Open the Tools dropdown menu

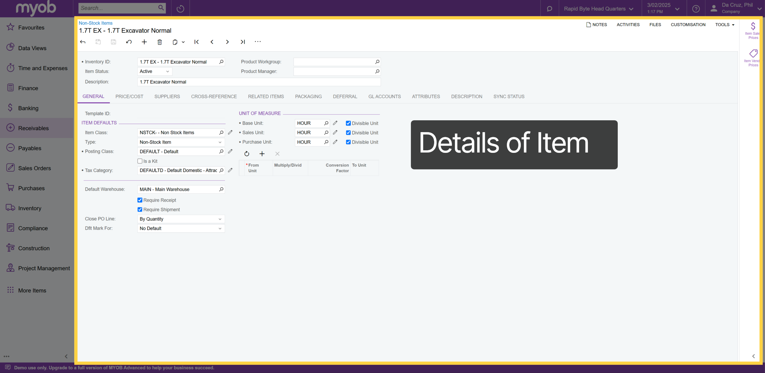click(x=725, y=25)
